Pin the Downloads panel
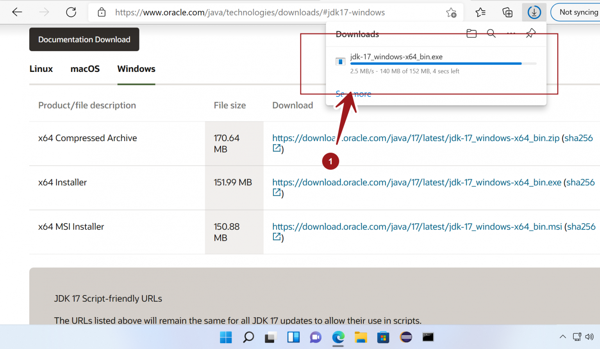 pyautogui.click(x=530, y=34)
